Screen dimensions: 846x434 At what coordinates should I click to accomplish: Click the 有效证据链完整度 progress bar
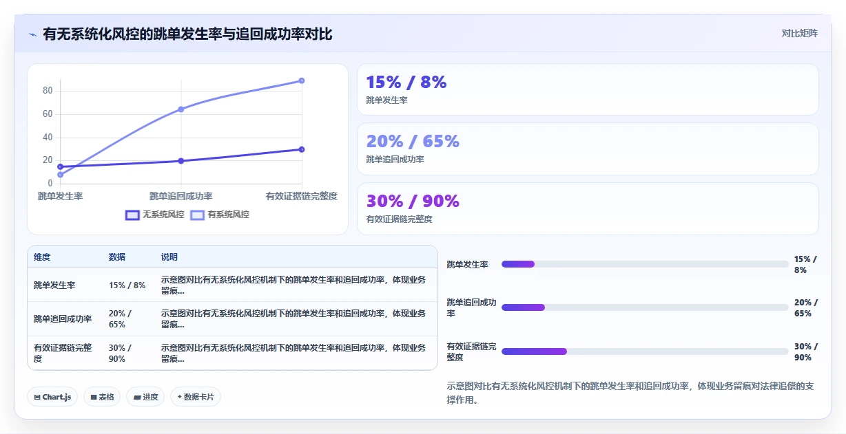645,351
